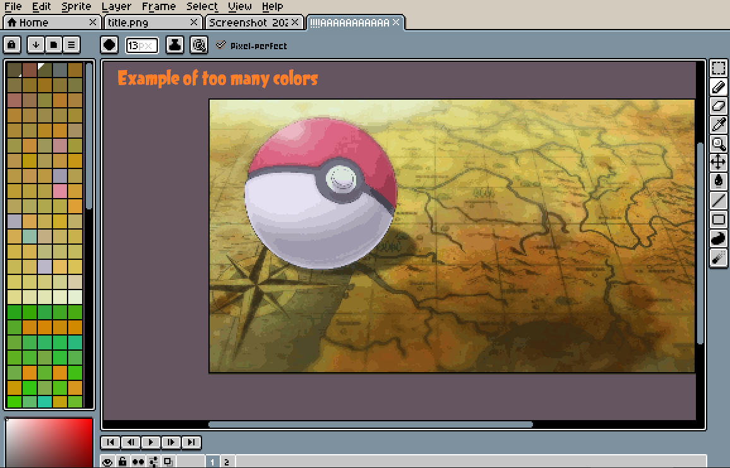The height and width of the screenshot is (468, 730).
Task: Close the Home tab
Action: pyautogui.click(x=93, y=22)
